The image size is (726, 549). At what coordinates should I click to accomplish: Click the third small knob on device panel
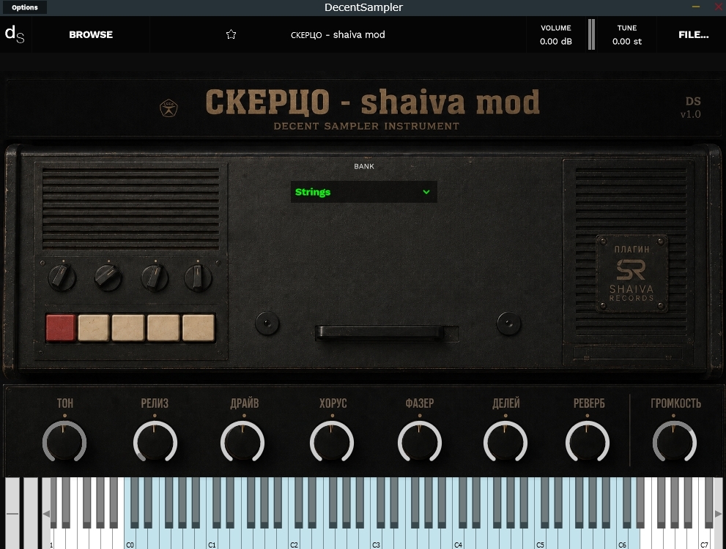[x=154, y=277]
